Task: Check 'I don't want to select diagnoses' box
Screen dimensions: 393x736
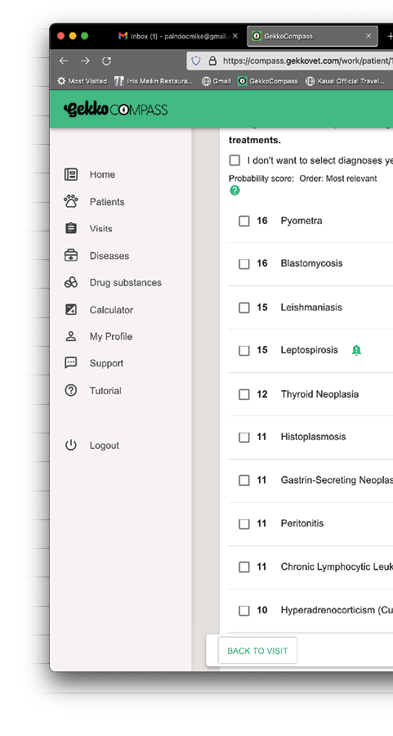Action: (234, 160)
